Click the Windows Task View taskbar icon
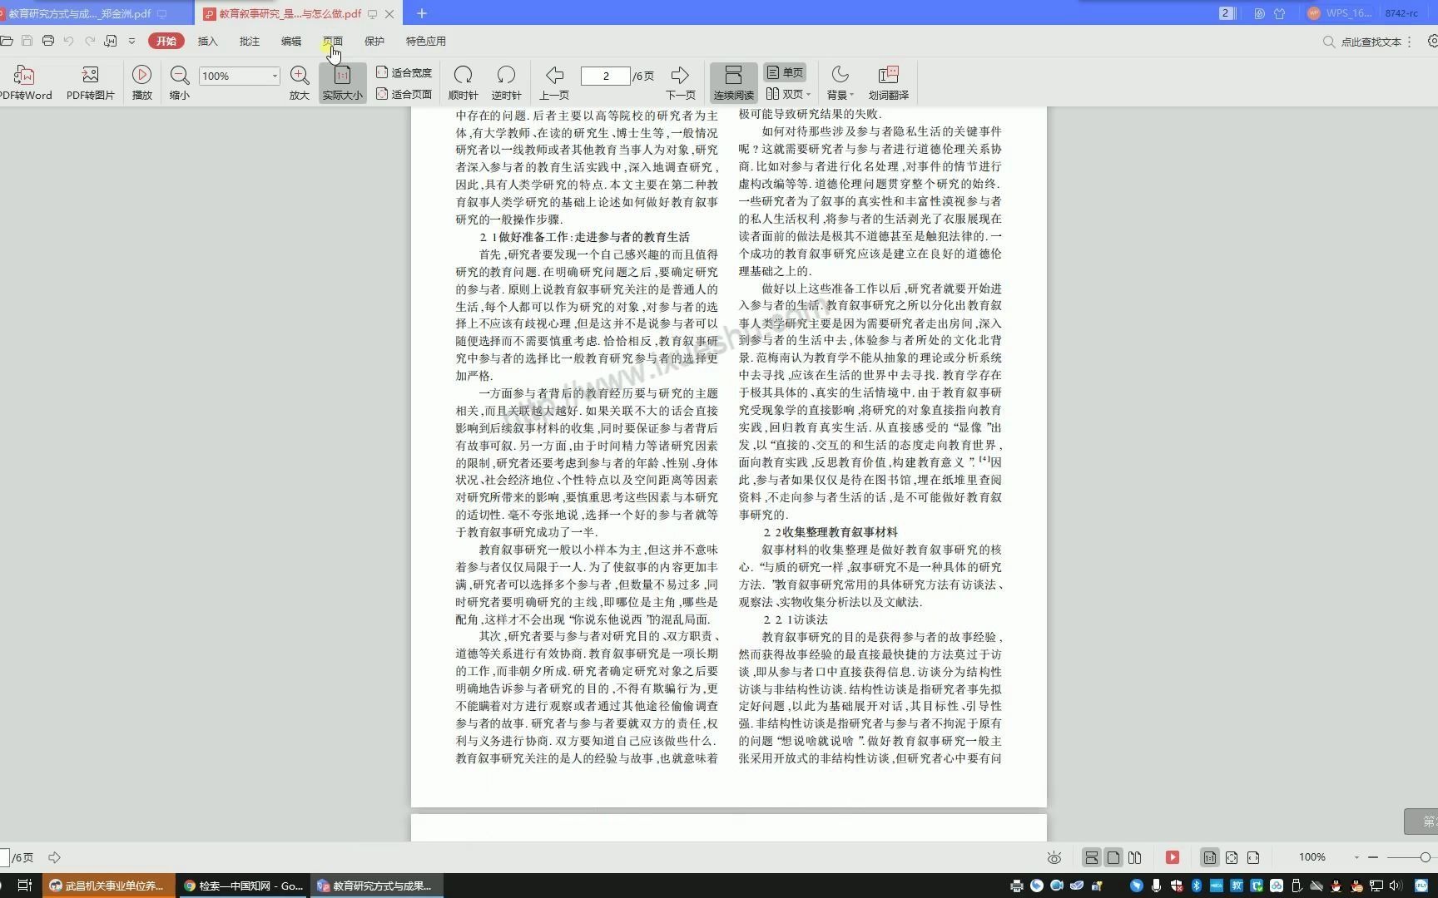 [24, 886]
